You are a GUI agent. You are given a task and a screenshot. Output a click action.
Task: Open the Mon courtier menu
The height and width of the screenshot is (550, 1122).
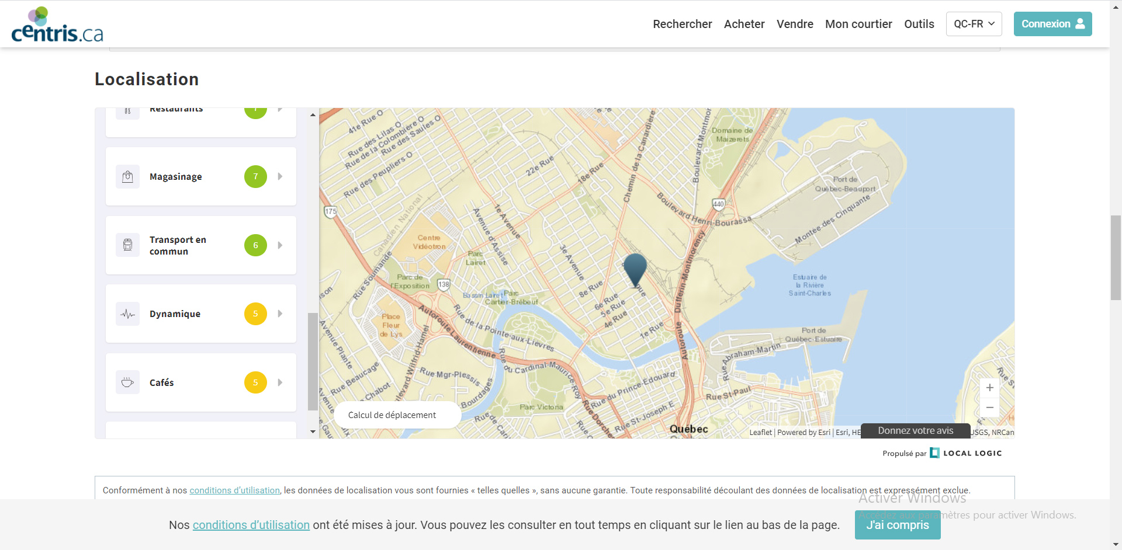(858, 24)
